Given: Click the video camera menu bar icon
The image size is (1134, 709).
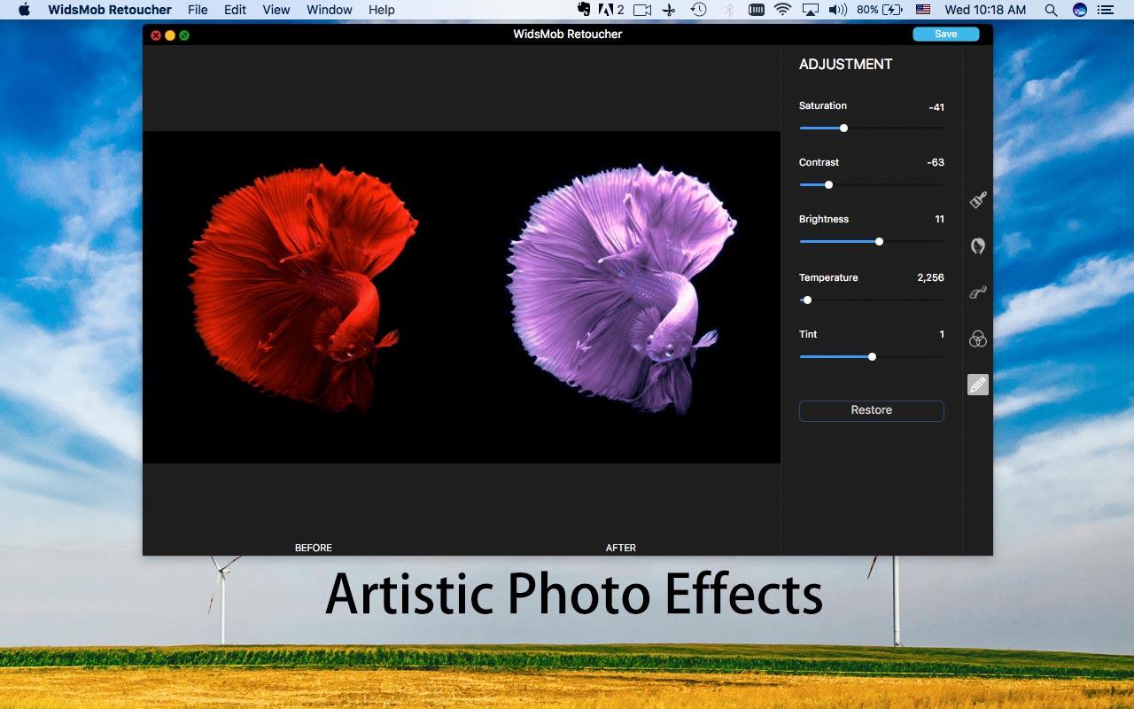Looking at the screenshot, I should click(642, 10).
